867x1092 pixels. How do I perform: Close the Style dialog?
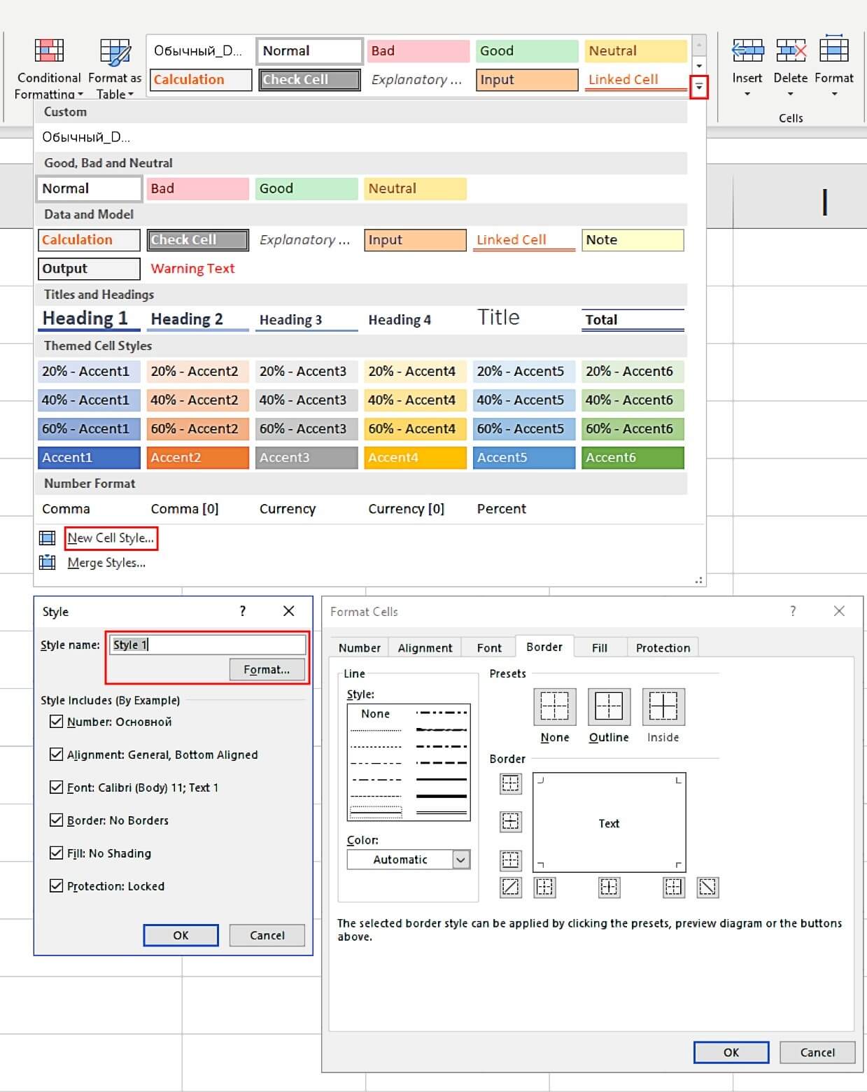point(288,611)
